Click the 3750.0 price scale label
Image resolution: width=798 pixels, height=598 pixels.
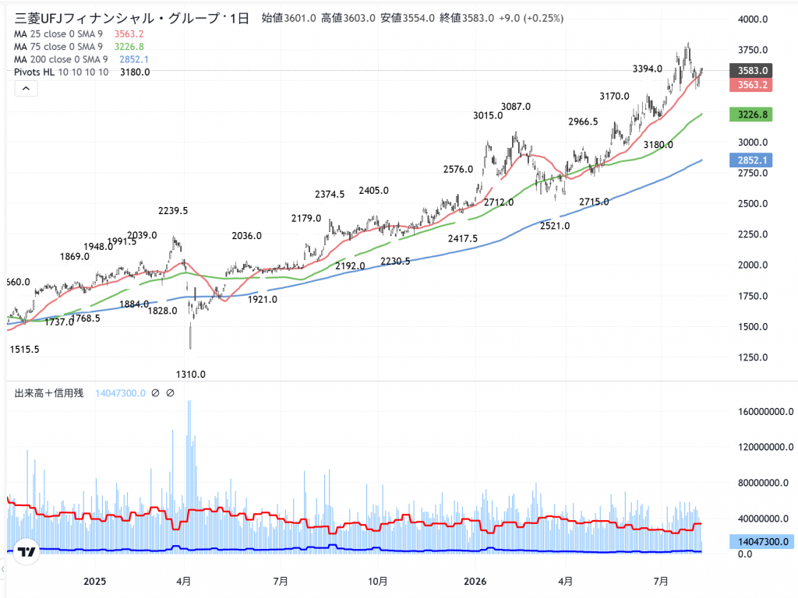click(x=753, y=50)
